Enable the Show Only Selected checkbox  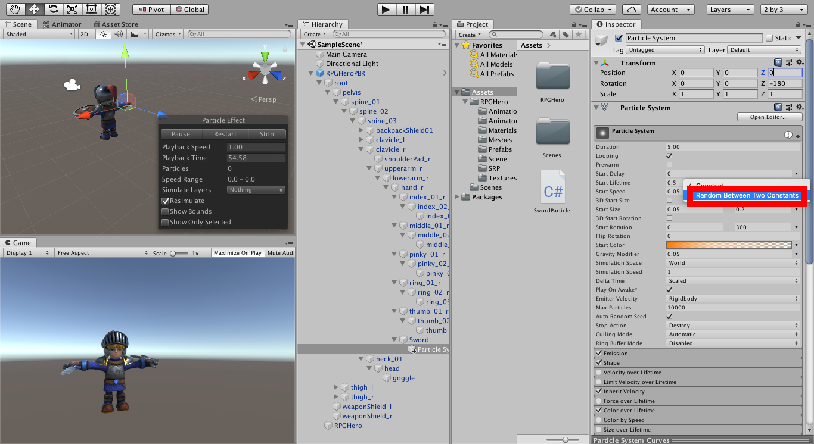(165, 222)
